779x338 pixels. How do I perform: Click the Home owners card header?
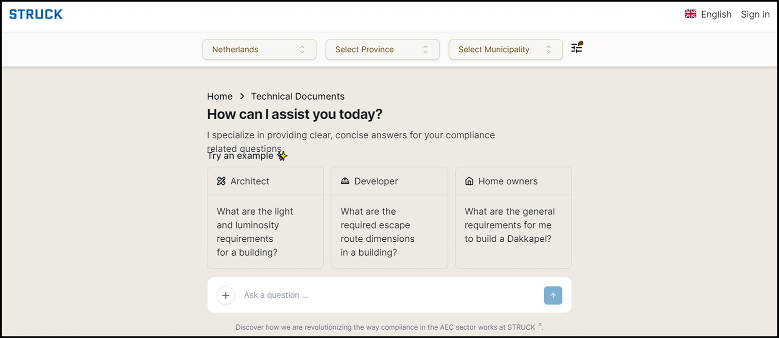(x=513, y=181)
